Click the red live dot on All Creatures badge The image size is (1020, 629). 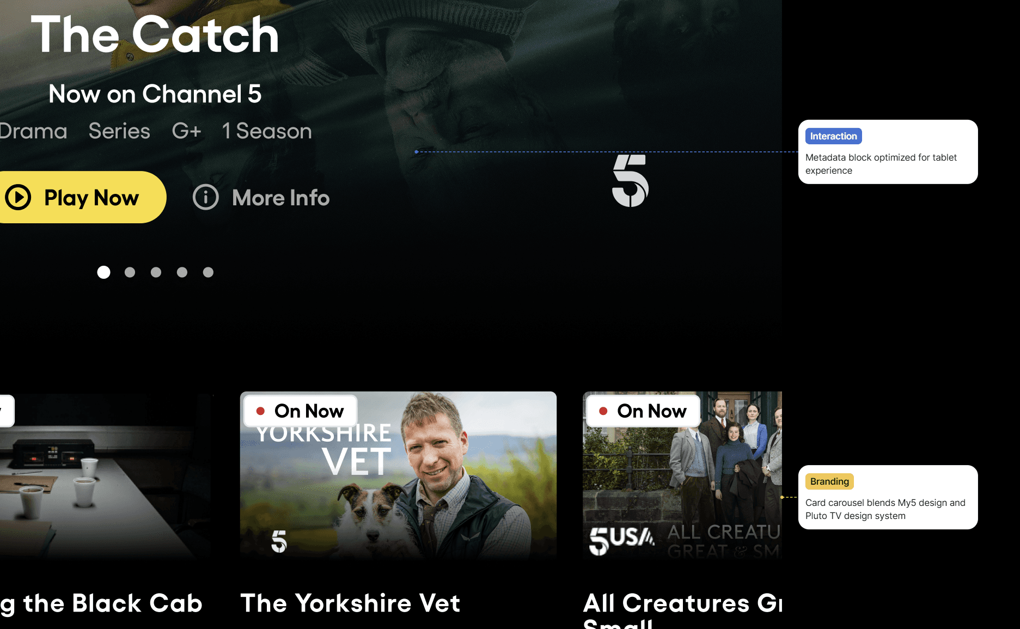[603, 411]
